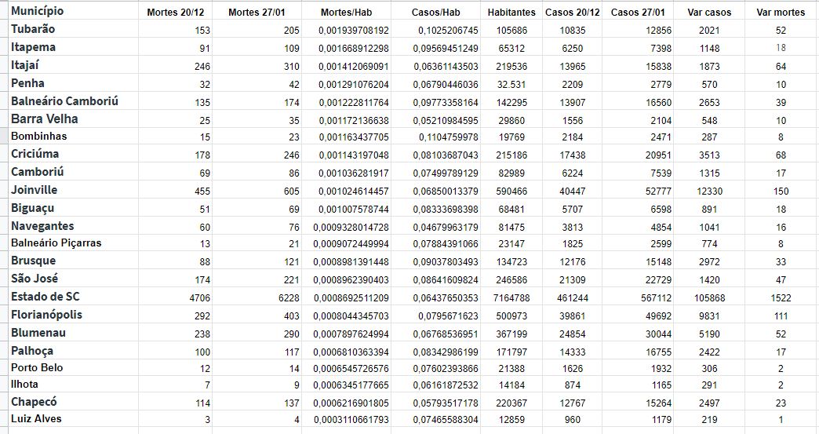Select the Mortes 27/01 column header
Screen dimensions: 819x434
(x=257, y=12)
